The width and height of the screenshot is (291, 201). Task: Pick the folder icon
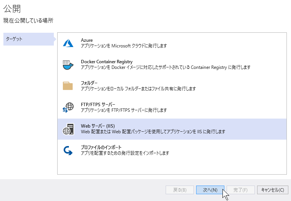pos(68,86)
